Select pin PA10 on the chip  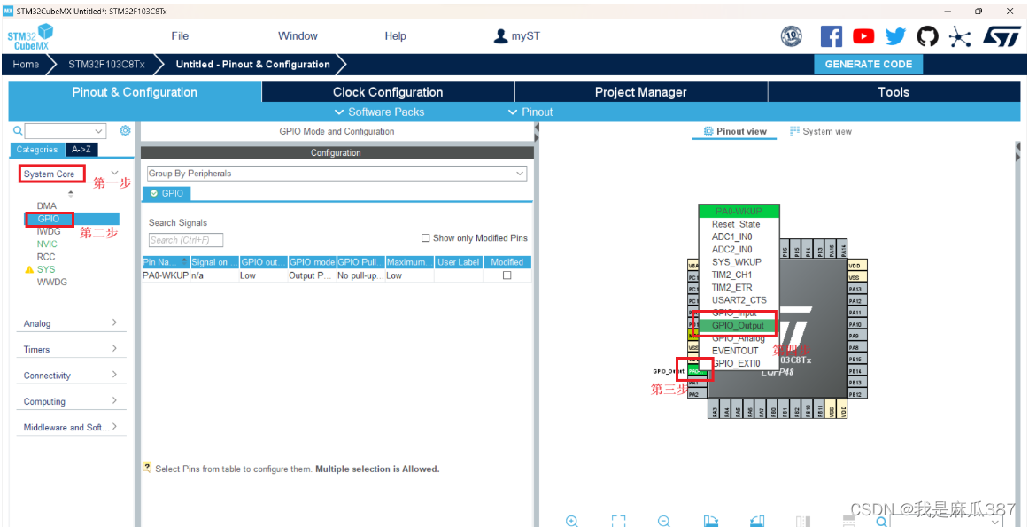855,324
